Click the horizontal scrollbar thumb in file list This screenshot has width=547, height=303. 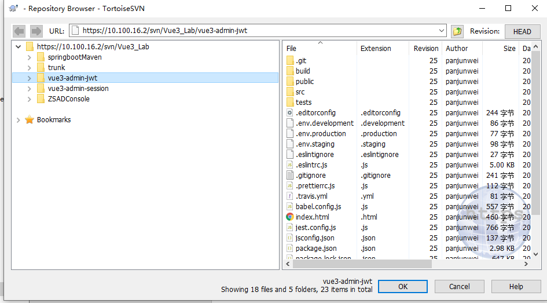(362, 264)
